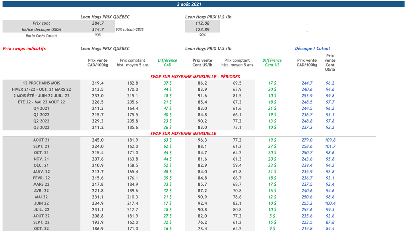The width and height of the screenshot is (407, 231).
Task: Click the '2 août 2021' date header bar
Action: tap(189, 4)
